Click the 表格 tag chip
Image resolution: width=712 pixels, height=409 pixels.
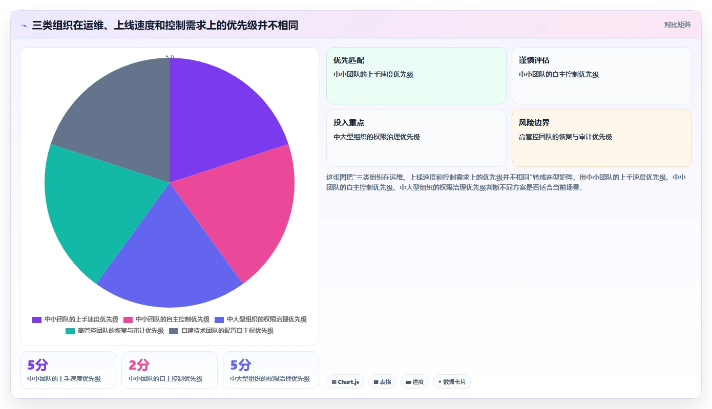[382, 382]
